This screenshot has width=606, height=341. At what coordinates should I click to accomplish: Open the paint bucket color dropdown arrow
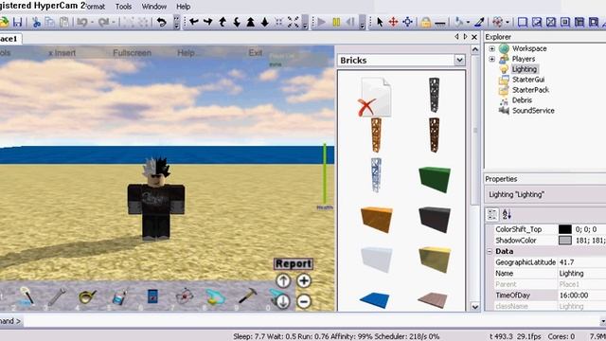(468, 23)
